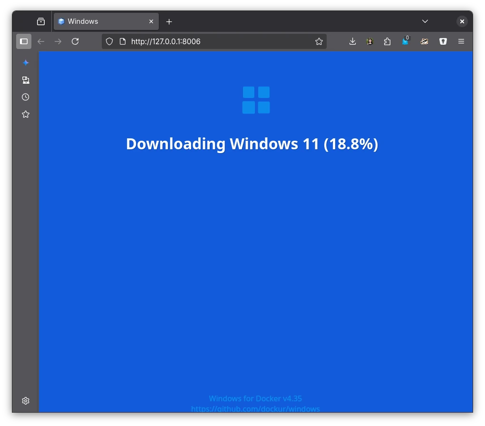Open sidebar settings gear
The height and width of the screenshot is (426, 485).
[26, 401]
